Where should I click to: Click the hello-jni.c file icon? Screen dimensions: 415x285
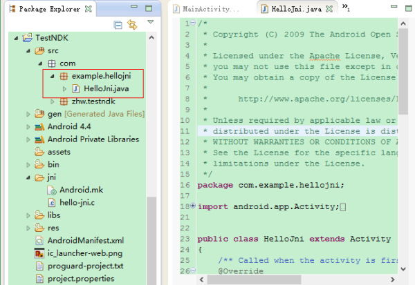(52, 203)
